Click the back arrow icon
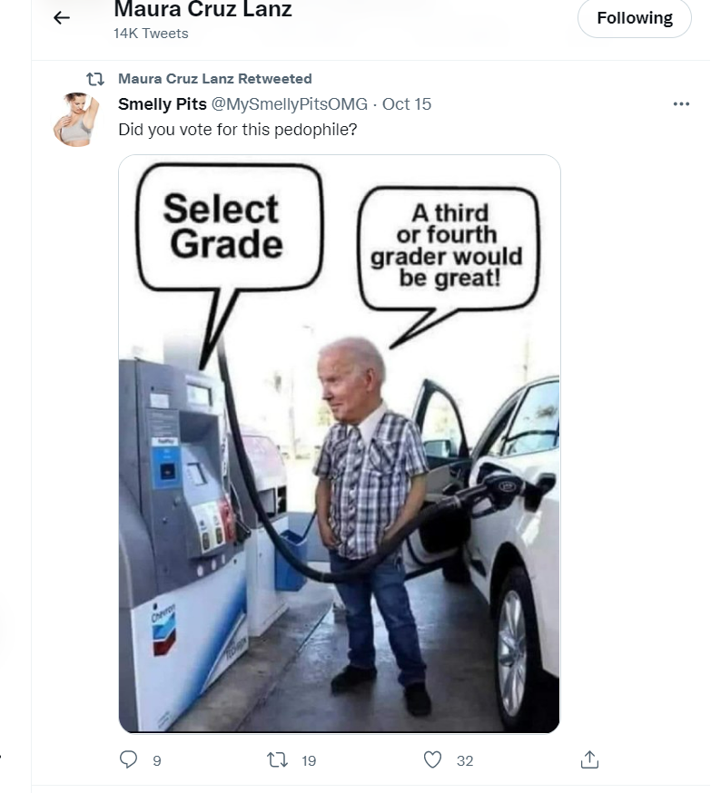This screenshot has height=793, width=711. 61,18
